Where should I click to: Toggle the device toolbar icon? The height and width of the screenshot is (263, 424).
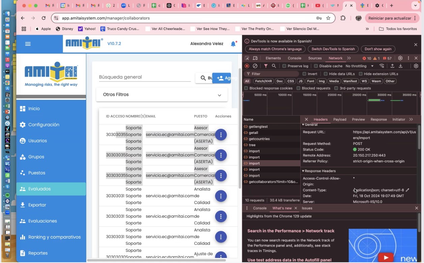(x=255, y=58)
